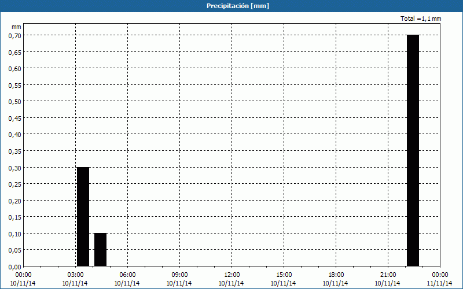Select the 18:00 time axis label
The image size is (463, 289).
(336, 275)
